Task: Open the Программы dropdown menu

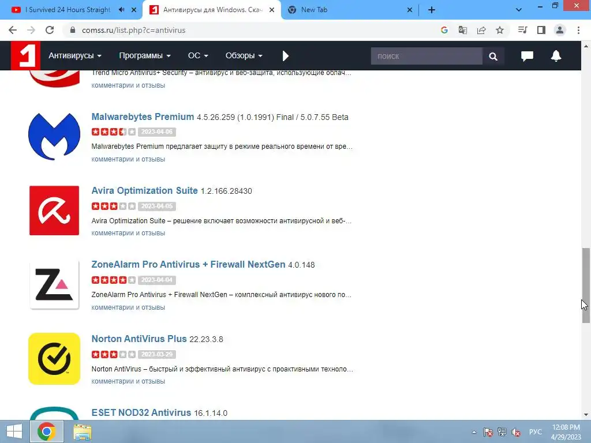Action: (145, 56)
